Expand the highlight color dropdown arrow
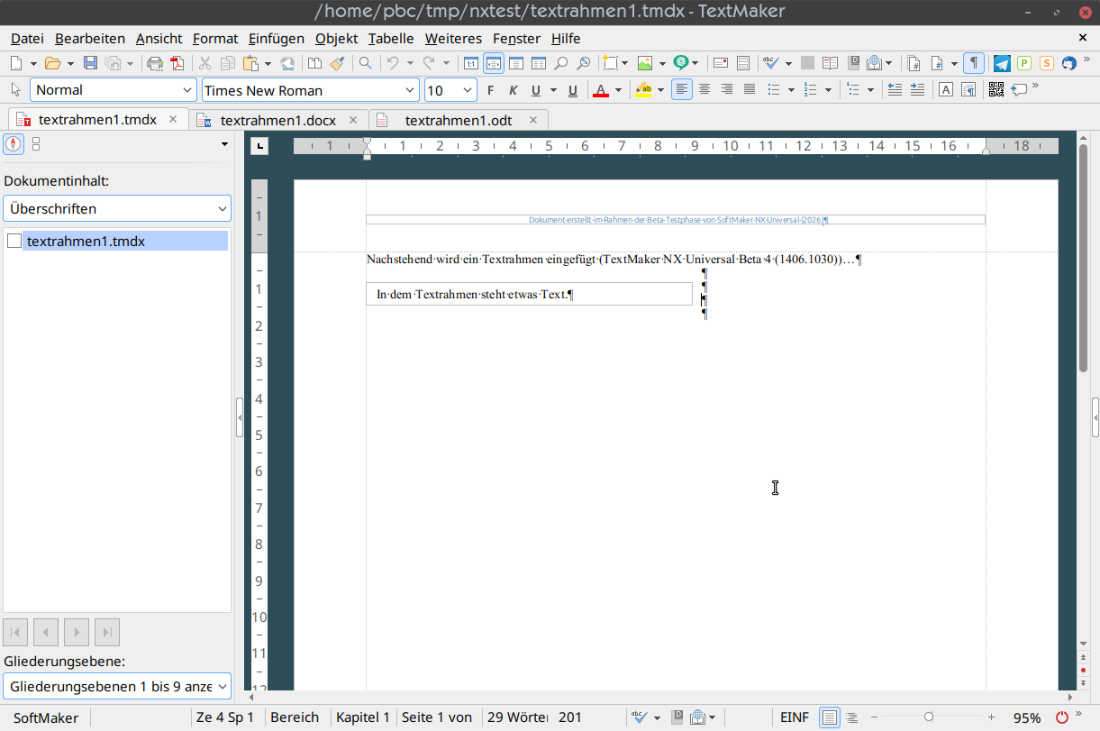This screenshot has width=1100, height=731. point(660,90)
